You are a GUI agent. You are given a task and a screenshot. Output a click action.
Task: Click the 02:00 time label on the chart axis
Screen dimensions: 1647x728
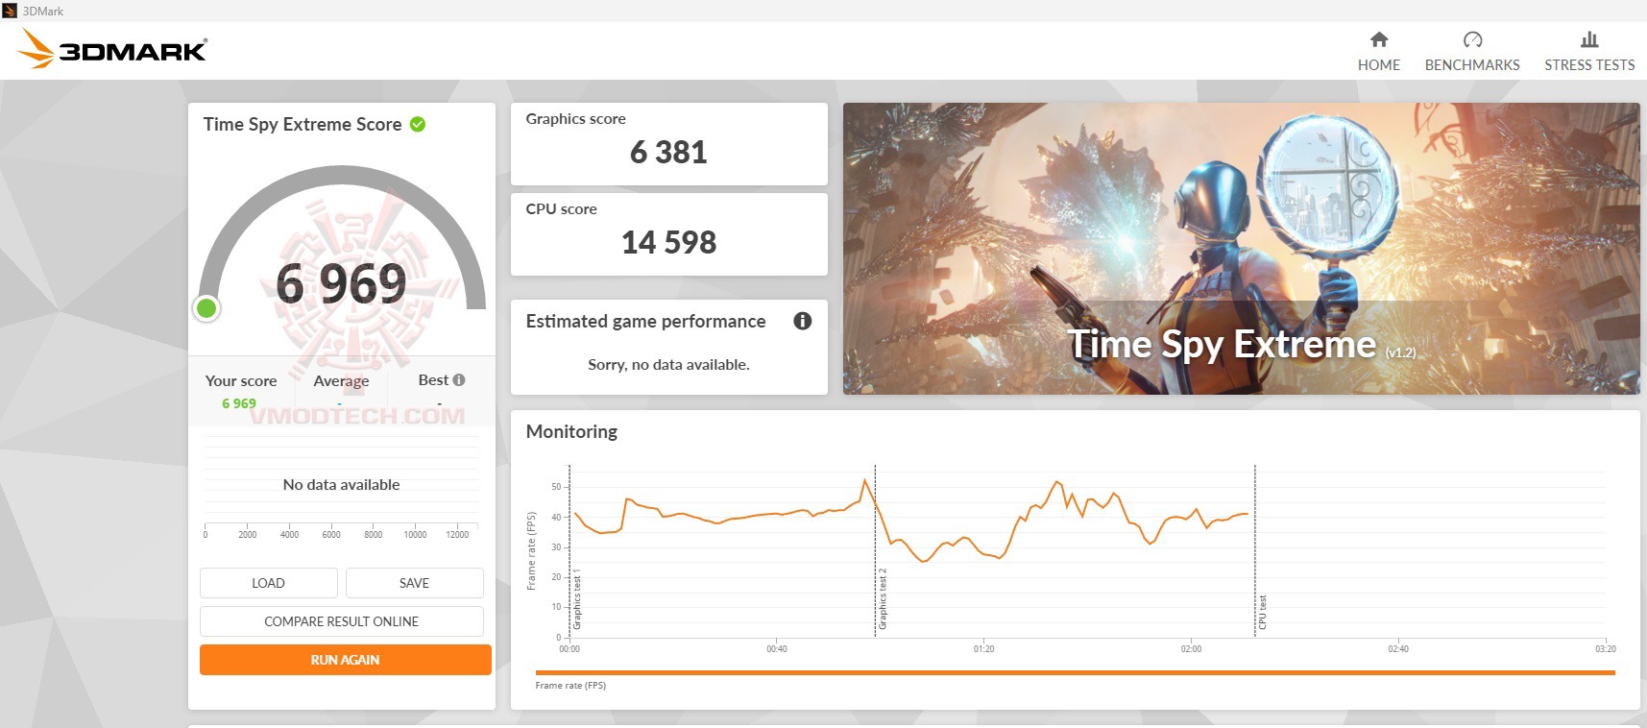point(1191,649)
